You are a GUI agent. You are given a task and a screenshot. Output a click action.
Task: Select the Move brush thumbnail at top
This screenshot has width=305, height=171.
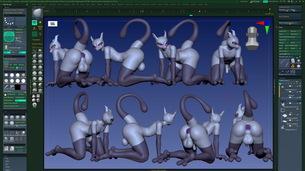point(37,14)
